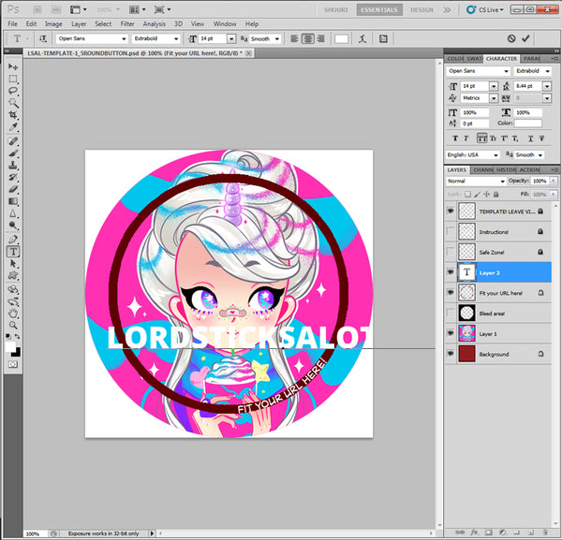Pick the Eyedropper tool
Image resolution: width=562 pixels, height=540 pixels.
pos(14,127)
